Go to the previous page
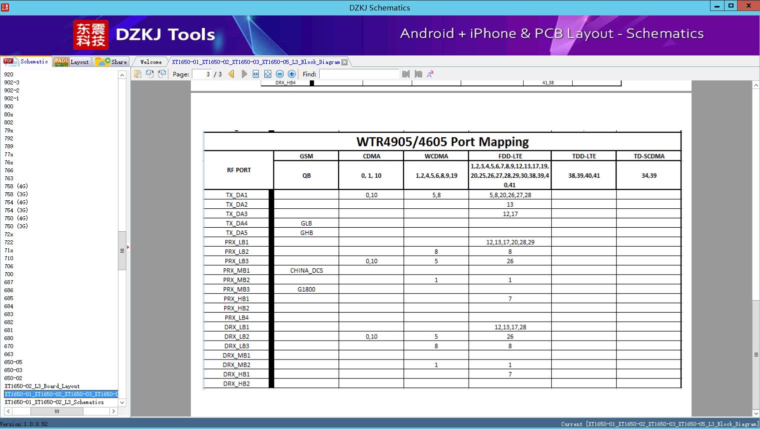Viewport: 760px width, 429px height. (231, 74)
